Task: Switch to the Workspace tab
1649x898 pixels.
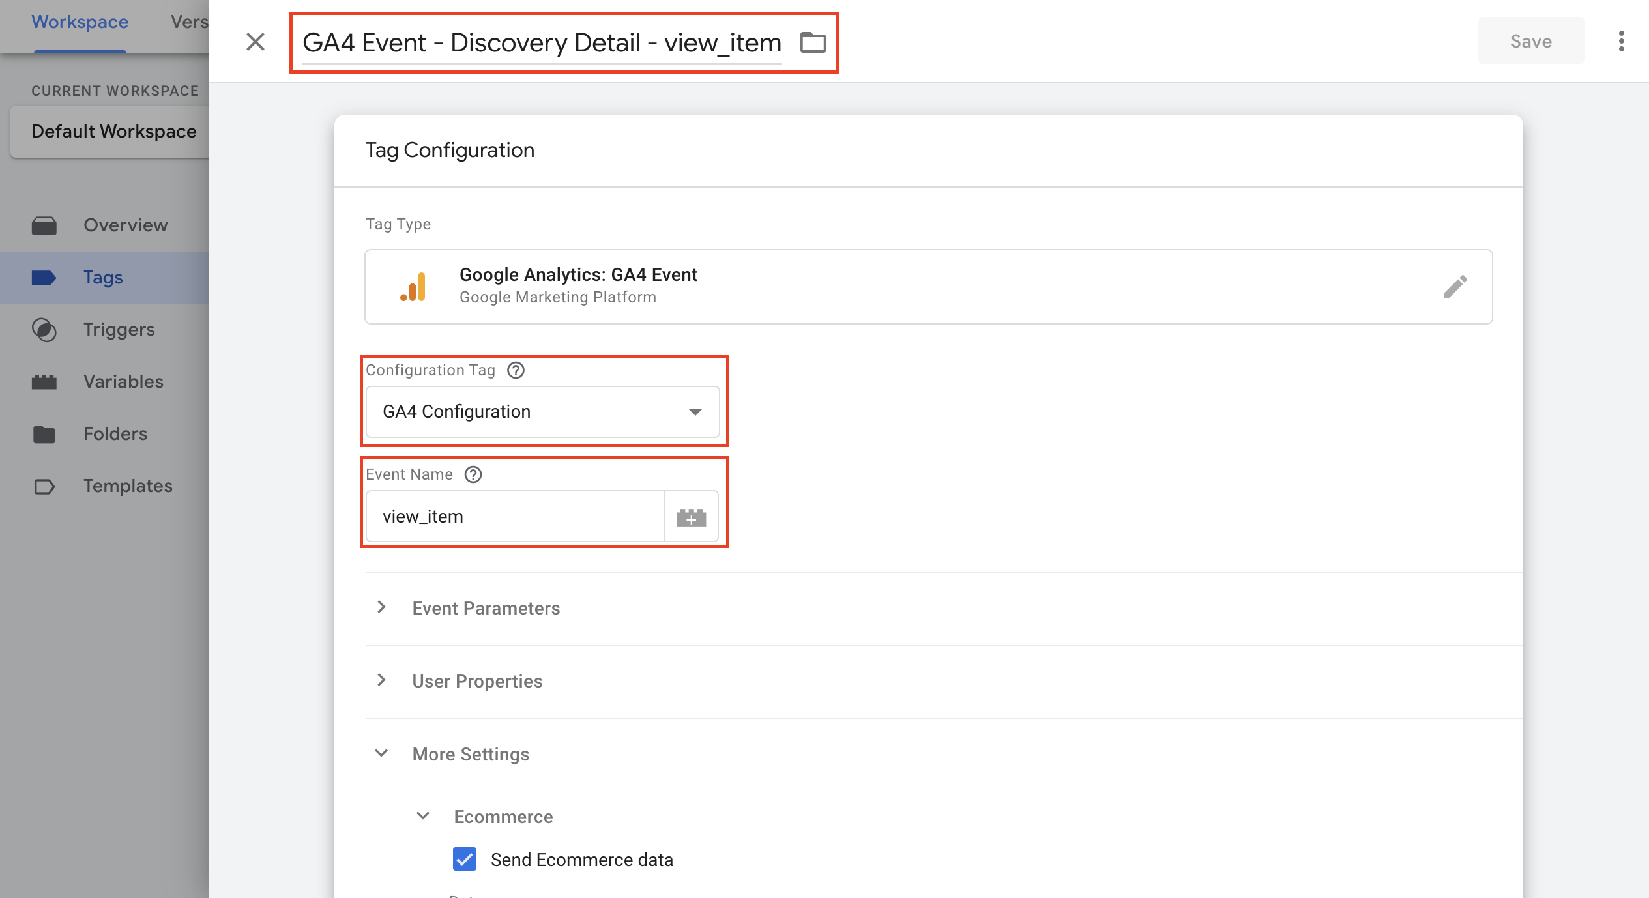Action: coord(80,22)
